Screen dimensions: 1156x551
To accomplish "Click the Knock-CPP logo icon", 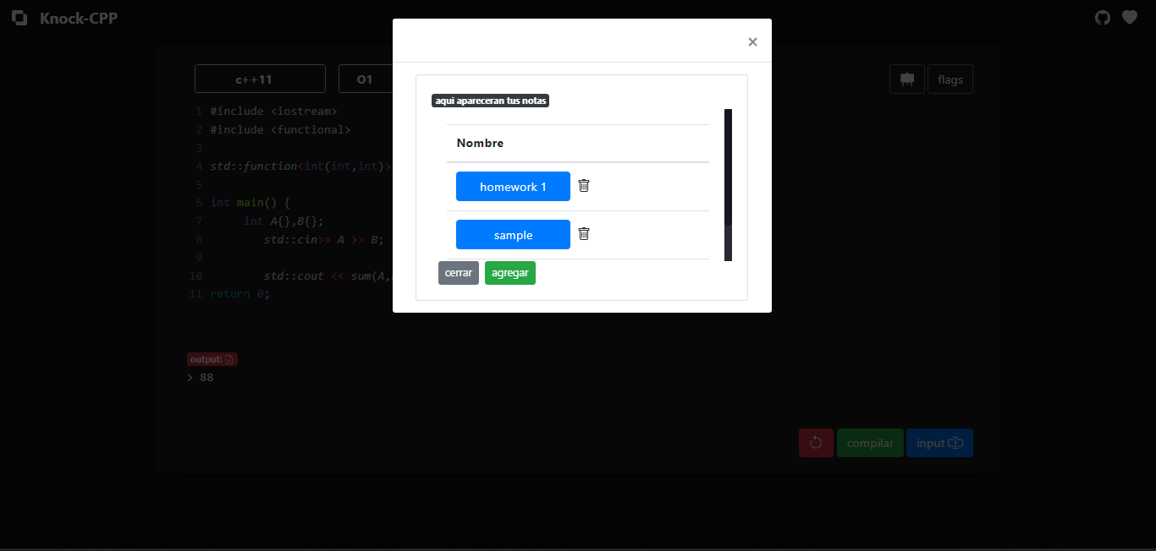I will [19, 18].
